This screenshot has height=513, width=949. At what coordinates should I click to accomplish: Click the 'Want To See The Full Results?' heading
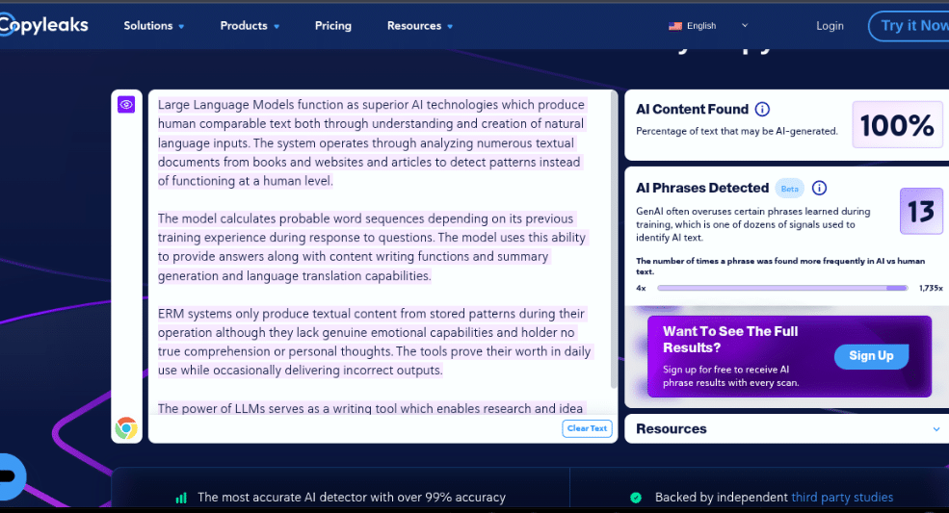click(x=730, y=340)
